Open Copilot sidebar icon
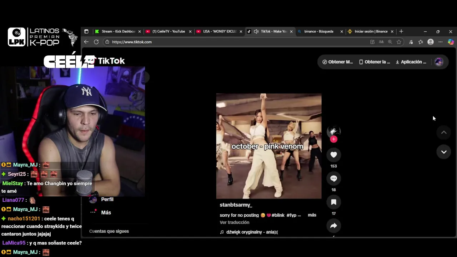Viewport: 457px width, 257px height. point(451,42)
